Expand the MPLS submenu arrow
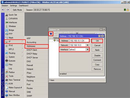This screenshot has height=98, width=130. 22,49
